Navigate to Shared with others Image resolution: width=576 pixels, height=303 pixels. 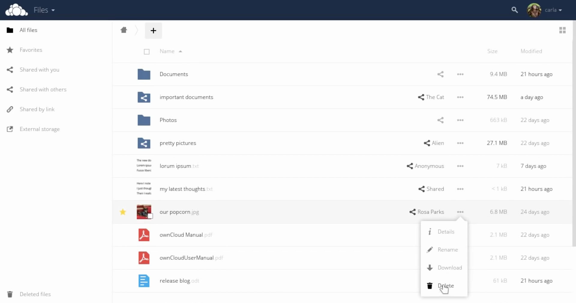pyautogui.click(x=43, y=89)
